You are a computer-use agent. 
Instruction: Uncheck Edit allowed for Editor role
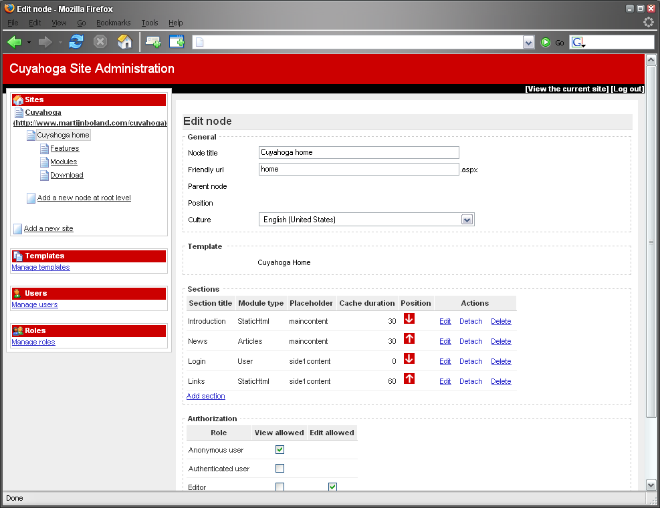tap(332, 487)
